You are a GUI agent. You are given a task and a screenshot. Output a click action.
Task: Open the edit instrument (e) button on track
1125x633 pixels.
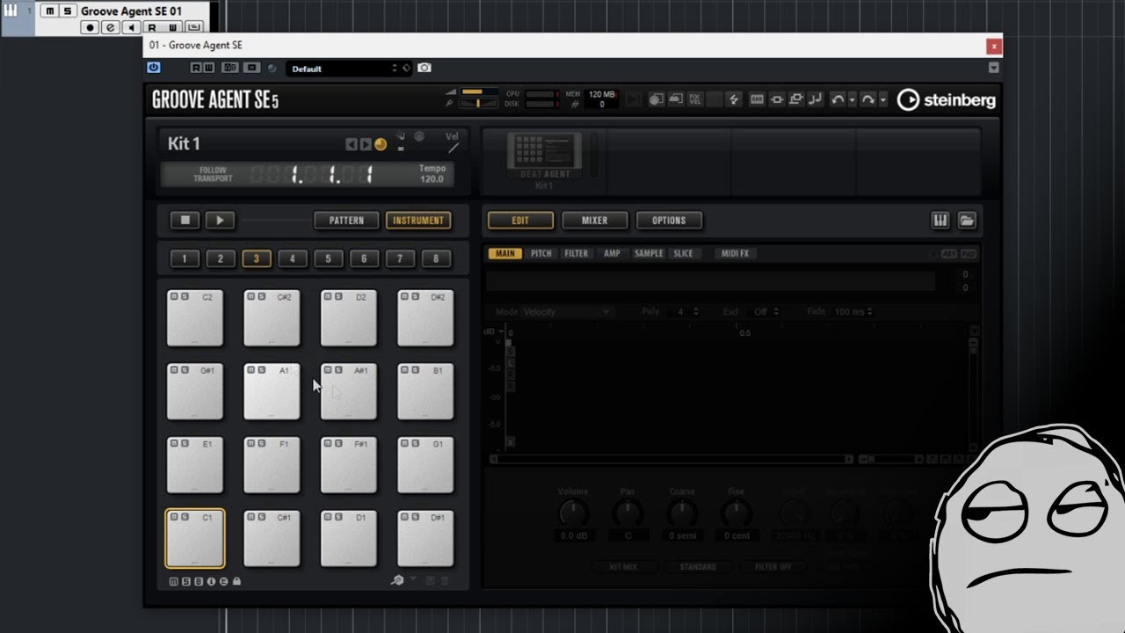(110, 28)
